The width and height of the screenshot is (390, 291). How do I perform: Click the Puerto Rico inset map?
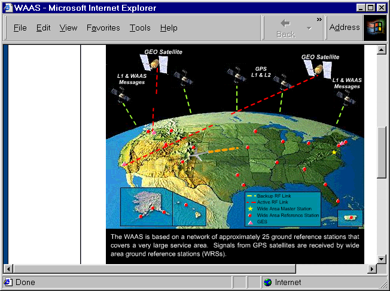pyautogui.click(x=350, y=218)
